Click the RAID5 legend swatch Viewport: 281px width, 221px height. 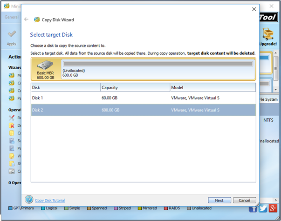[x=166, y=208]
